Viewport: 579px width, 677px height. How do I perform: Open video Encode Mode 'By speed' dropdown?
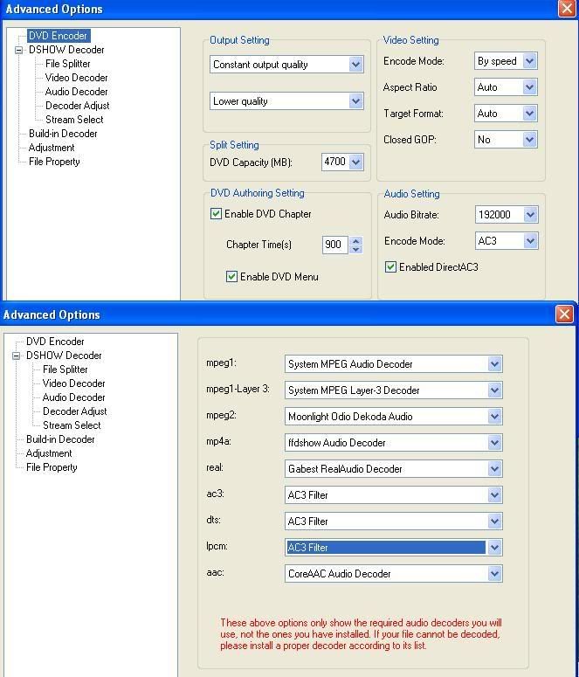pyautogui.click(x=529, y=62)
